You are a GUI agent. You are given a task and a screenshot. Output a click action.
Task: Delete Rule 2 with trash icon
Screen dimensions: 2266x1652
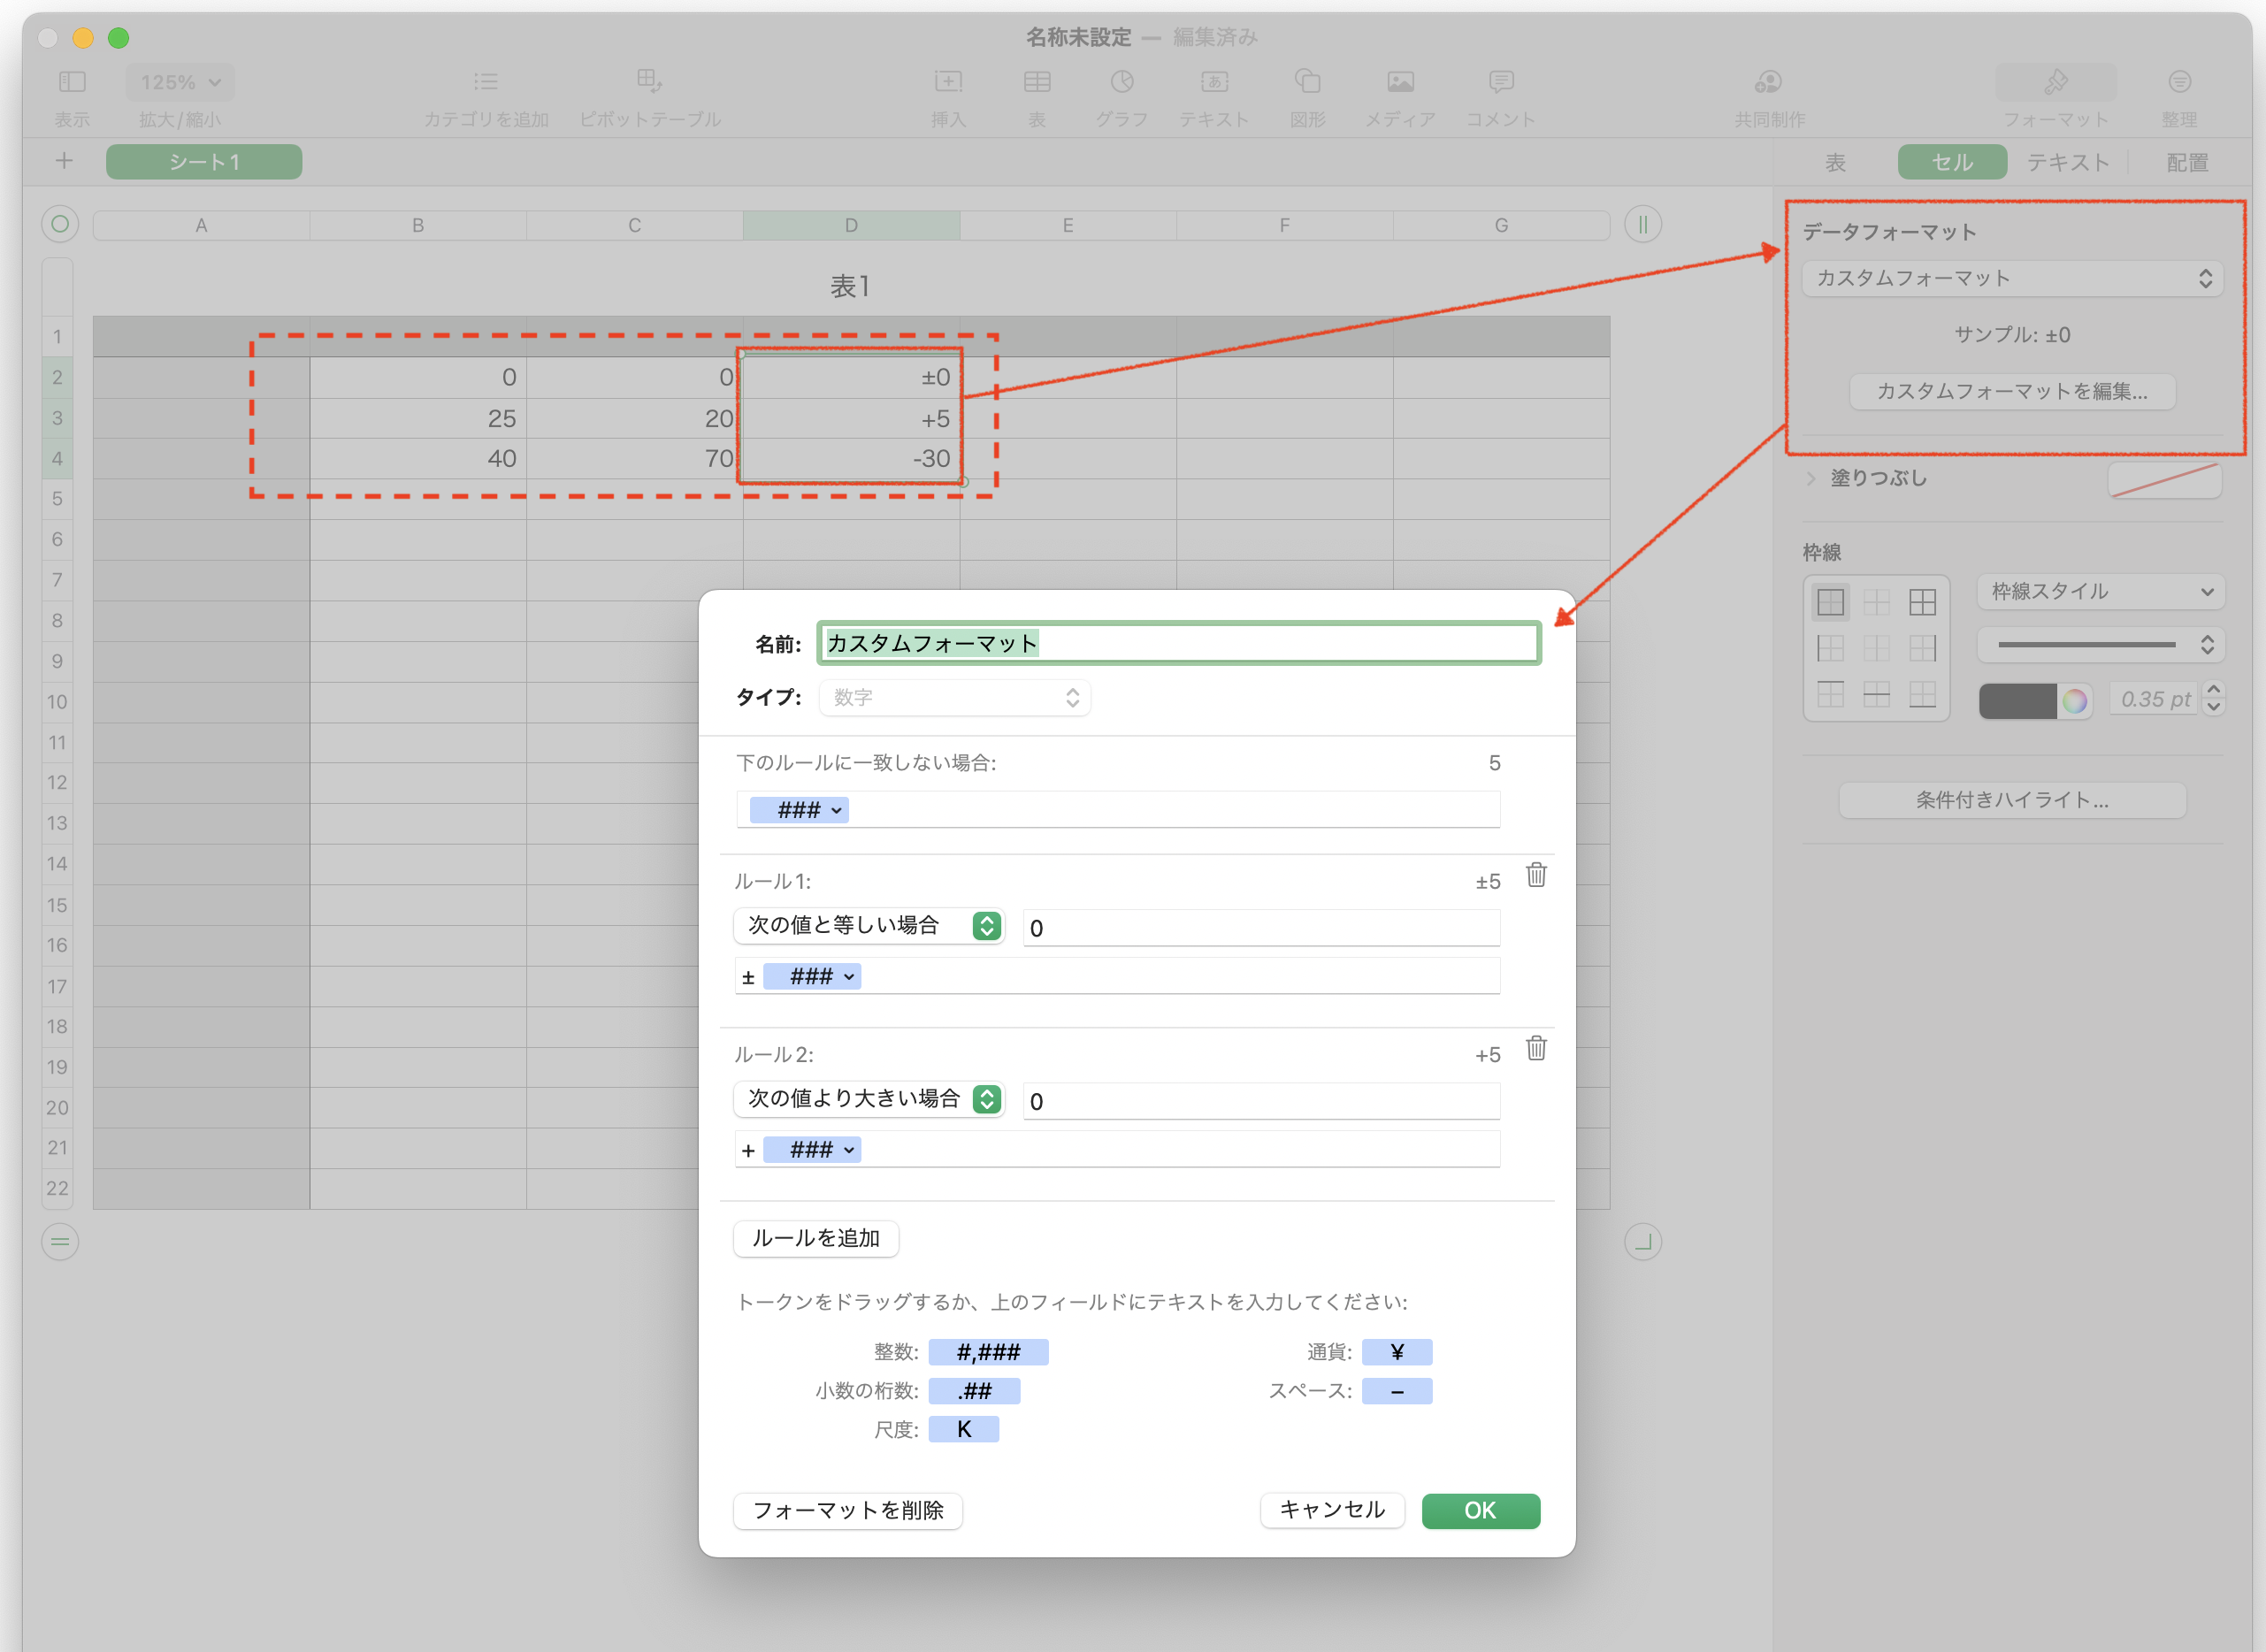(x=1536, y=1048)
